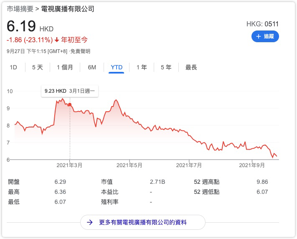
Task: Click the arrow icon in the more-info button
Action: click(x=90, y=222)
